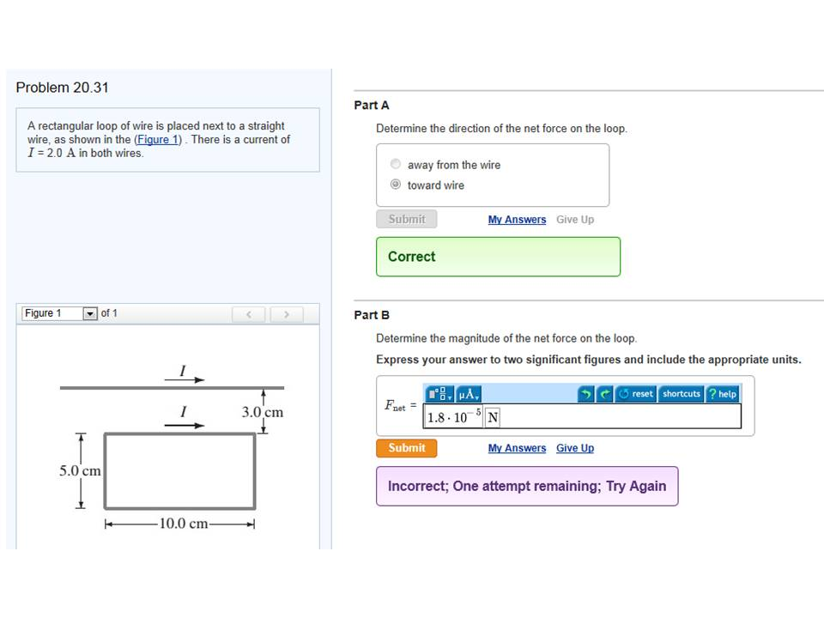Image resolution: width=824 pixels, height=618 pixels.
Task: Open the Figure 1 selection dropdown
Action: 90,313
